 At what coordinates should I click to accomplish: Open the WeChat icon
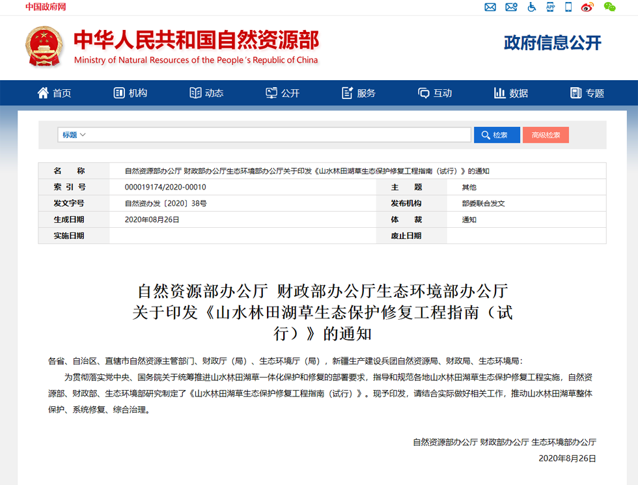(609, 7)
